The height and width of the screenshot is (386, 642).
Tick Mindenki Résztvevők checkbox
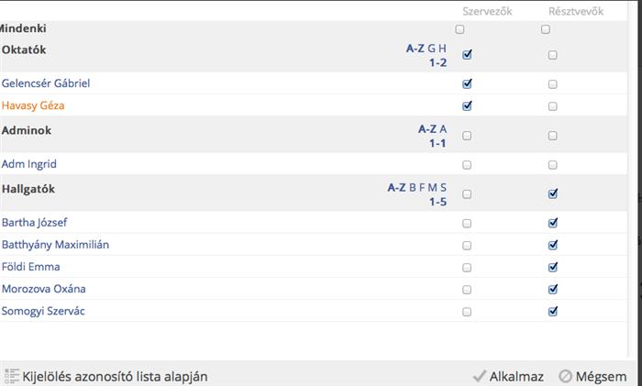[546, 29]
